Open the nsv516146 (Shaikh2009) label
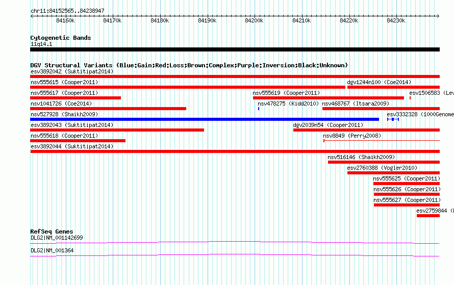This screenshot has height=285, width=454. pyautogui.click(x=361, y=157)
